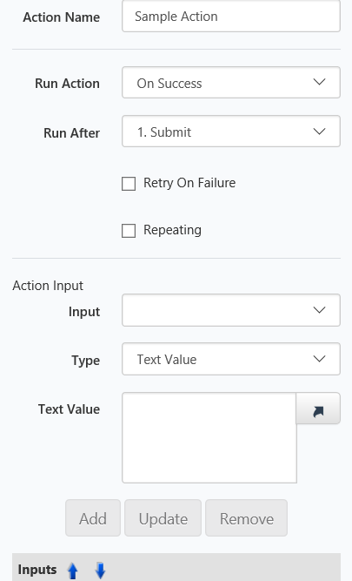Open the Run Action dropdown
This screenshot has height=581, width=352.
tap(231, 83)
